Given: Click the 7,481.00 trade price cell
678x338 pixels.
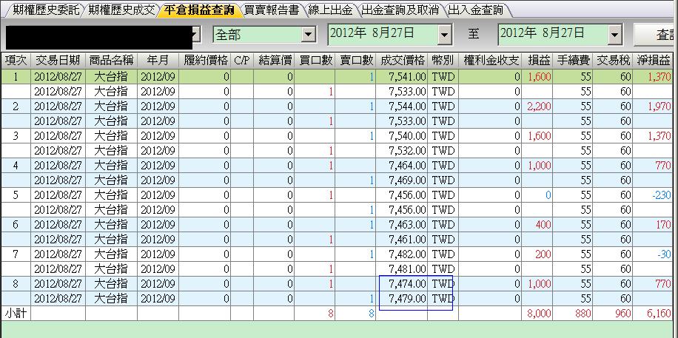Looking at the screenshot, I should [402, 268].
